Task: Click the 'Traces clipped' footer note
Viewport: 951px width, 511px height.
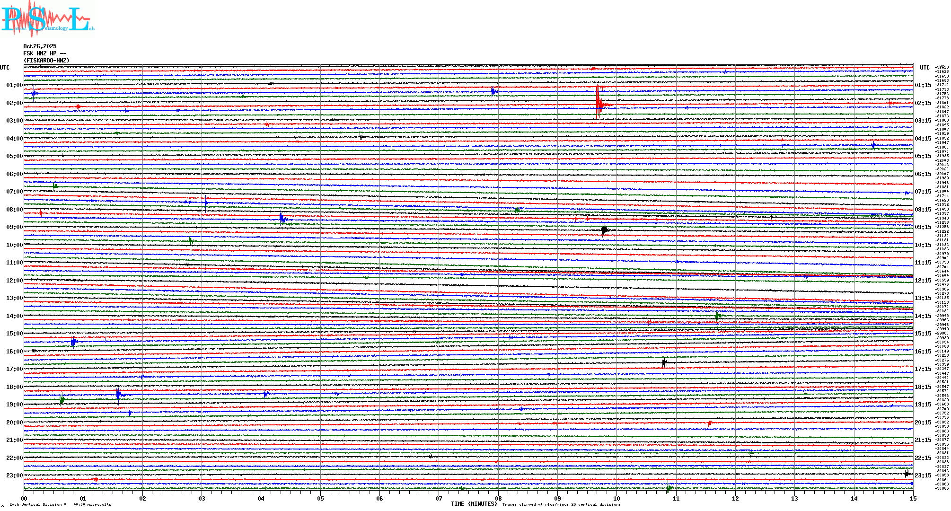Action: (561, 504)
